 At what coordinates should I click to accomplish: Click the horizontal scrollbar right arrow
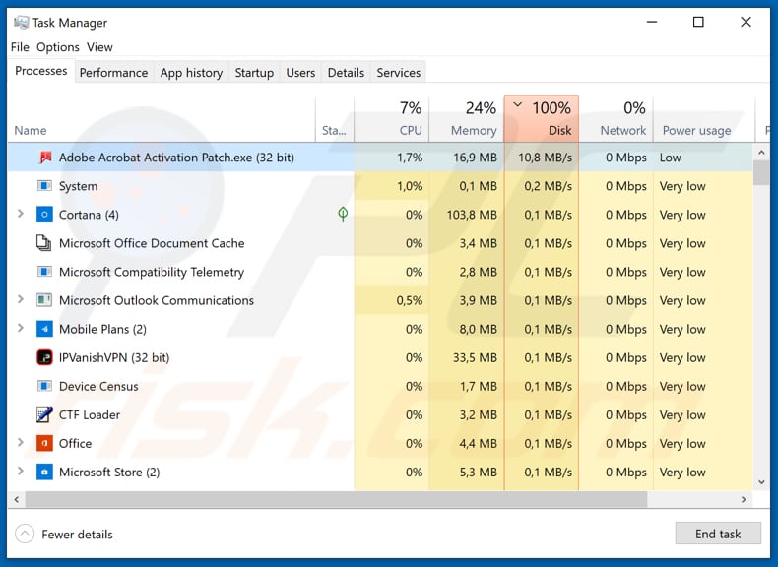coord(744,499)
